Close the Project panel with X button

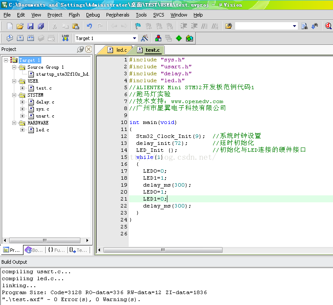click(x=88, y=49)
